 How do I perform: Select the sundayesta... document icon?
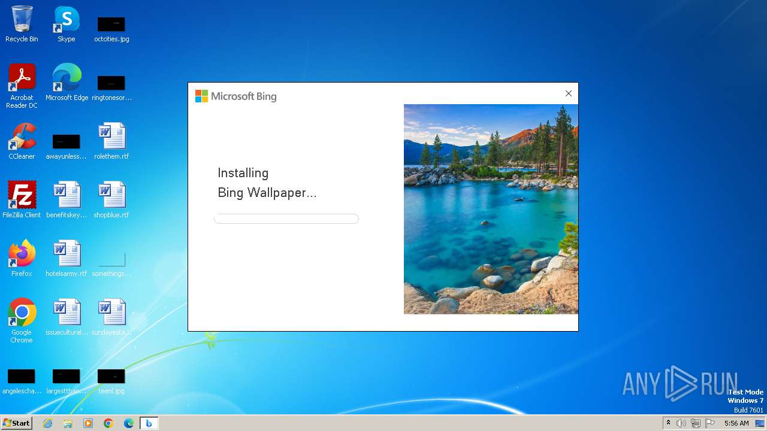pyautogui.click(x=111, y=317)
